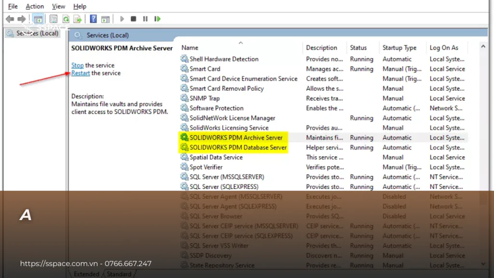Select SOLIDWORKS PDM Database Server service name
Viewport: 494px width, 278px height.
click(238, 148)
